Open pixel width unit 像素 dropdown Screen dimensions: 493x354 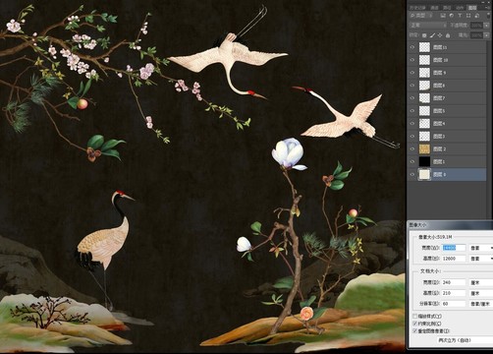(481, 248)
